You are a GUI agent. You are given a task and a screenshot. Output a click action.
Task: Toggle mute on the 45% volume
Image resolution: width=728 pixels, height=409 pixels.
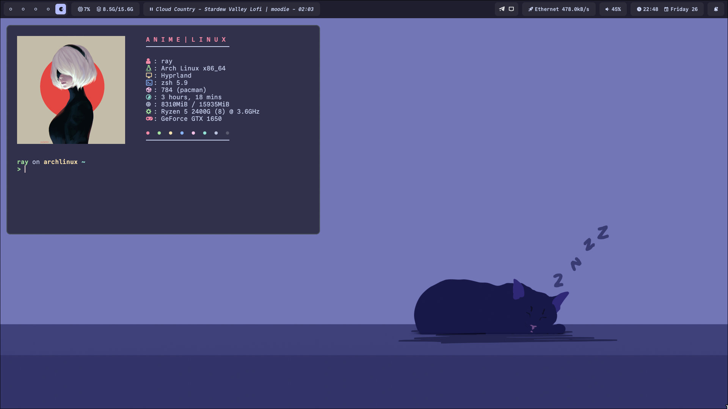(613, 9)
